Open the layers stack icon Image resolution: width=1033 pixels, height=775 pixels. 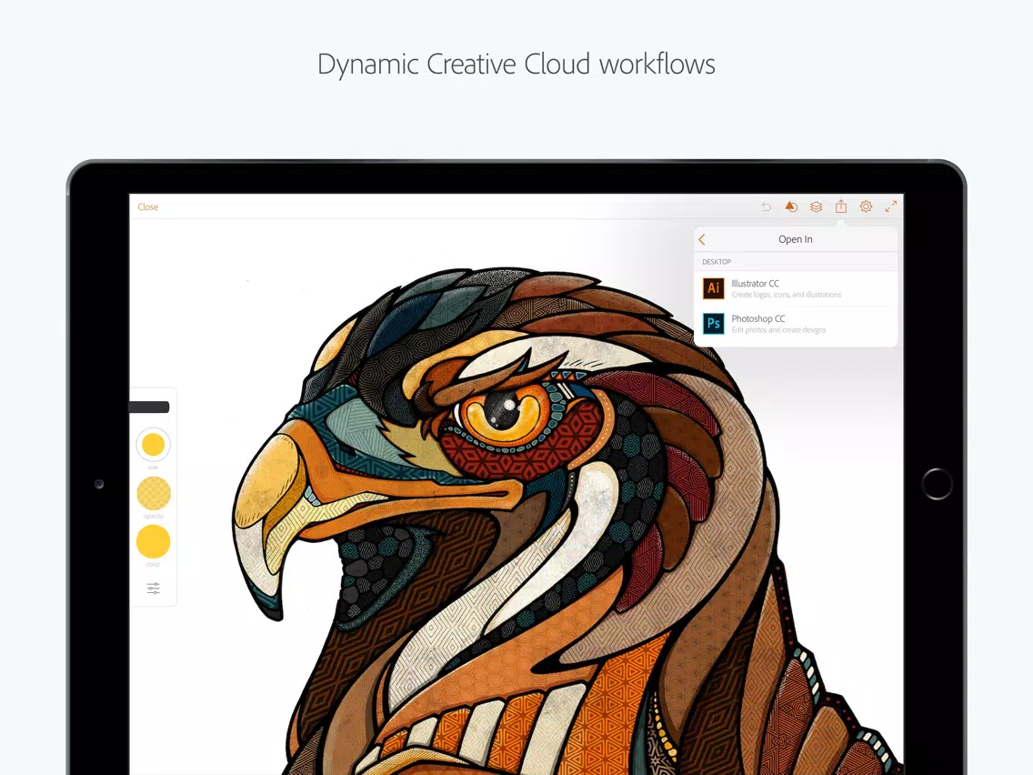(x=817, y=206)
